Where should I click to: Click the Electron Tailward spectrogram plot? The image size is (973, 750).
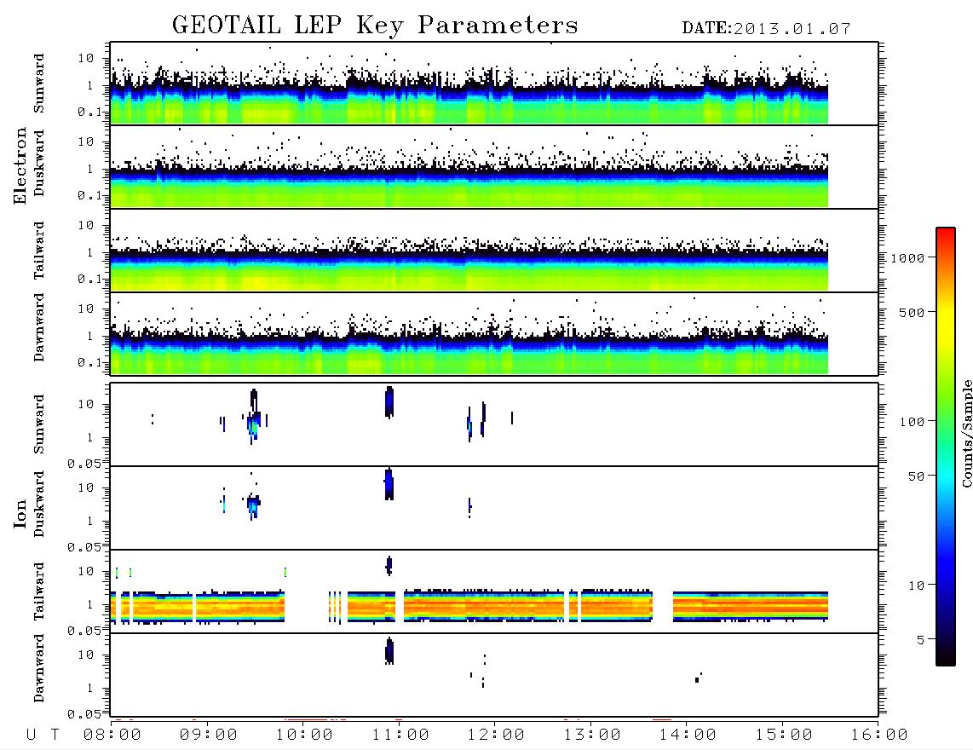(494, 251)
